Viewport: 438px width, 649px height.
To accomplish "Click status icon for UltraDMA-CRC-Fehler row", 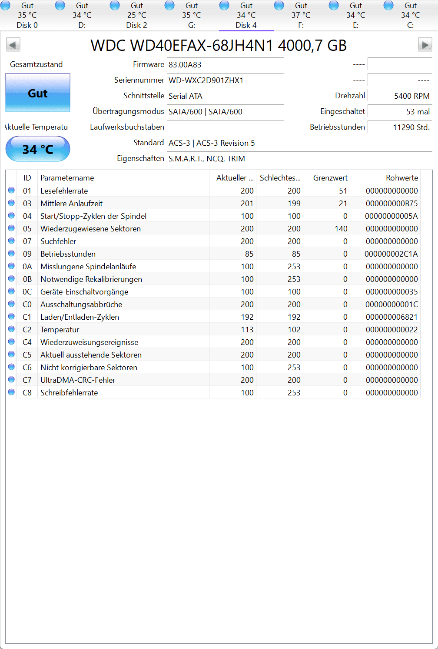I will [x=11, y=379].
